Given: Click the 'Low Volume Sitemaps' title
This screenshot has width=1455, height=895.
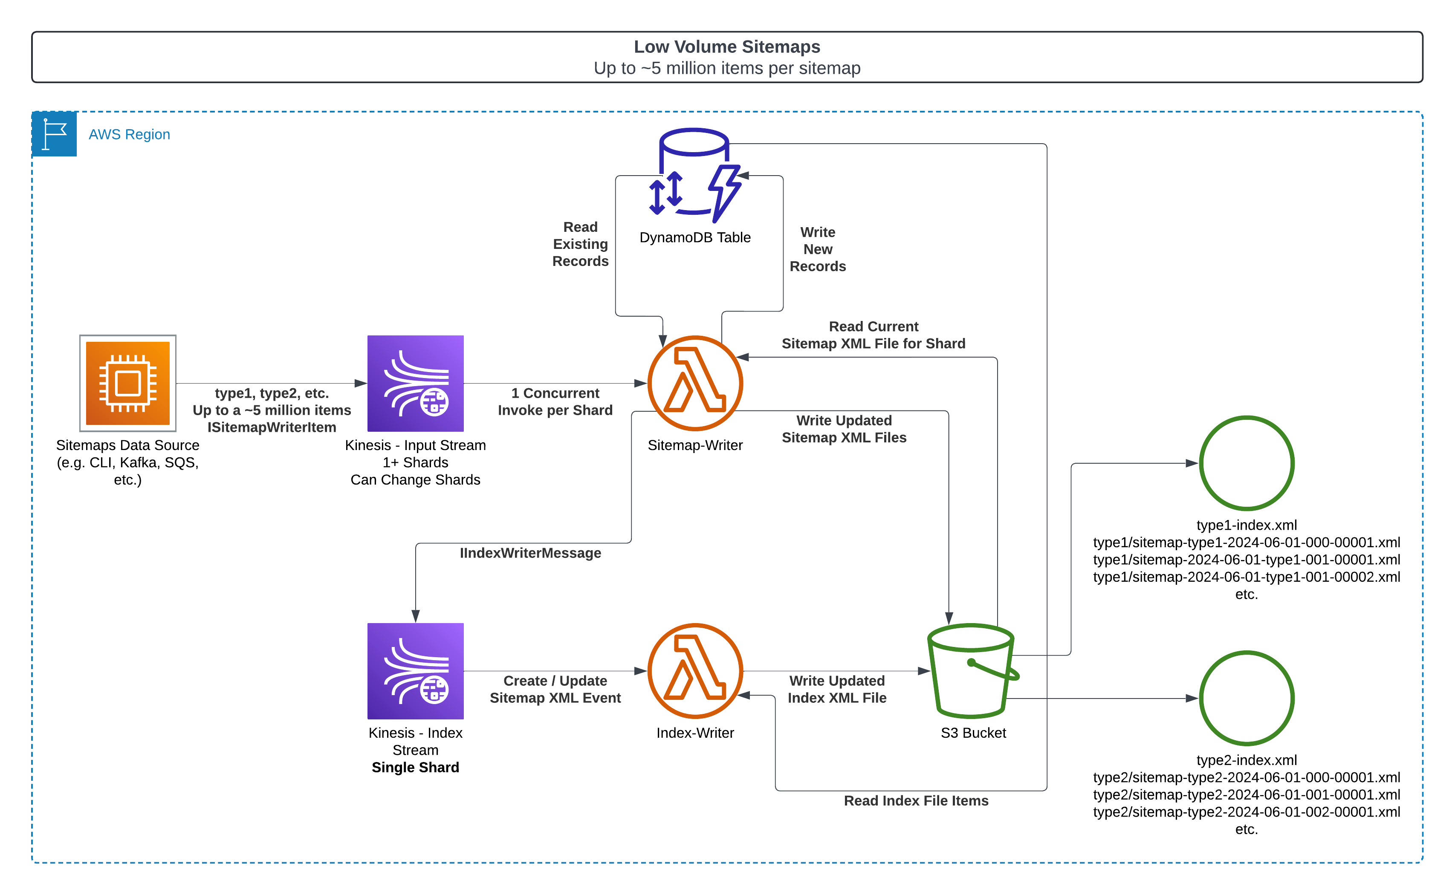Looking at the screenshot, I should coord(727,47).
